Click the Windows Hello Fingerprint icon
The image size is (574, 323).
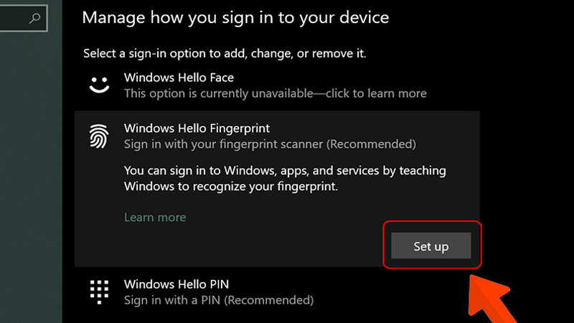[99, 136]
